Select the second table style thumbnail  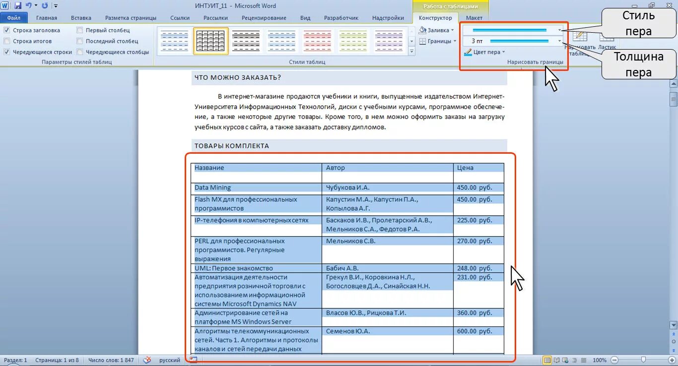tap(210, 40)
